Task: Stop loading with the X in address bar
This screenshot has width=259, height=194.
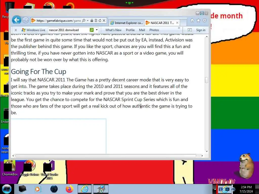Action: 104,20
